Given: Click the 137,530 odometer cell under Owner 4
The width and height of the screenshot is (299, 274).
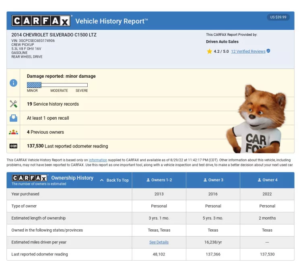Looking at the screenshot, I should pyautogui.click(x=267, y=254).
